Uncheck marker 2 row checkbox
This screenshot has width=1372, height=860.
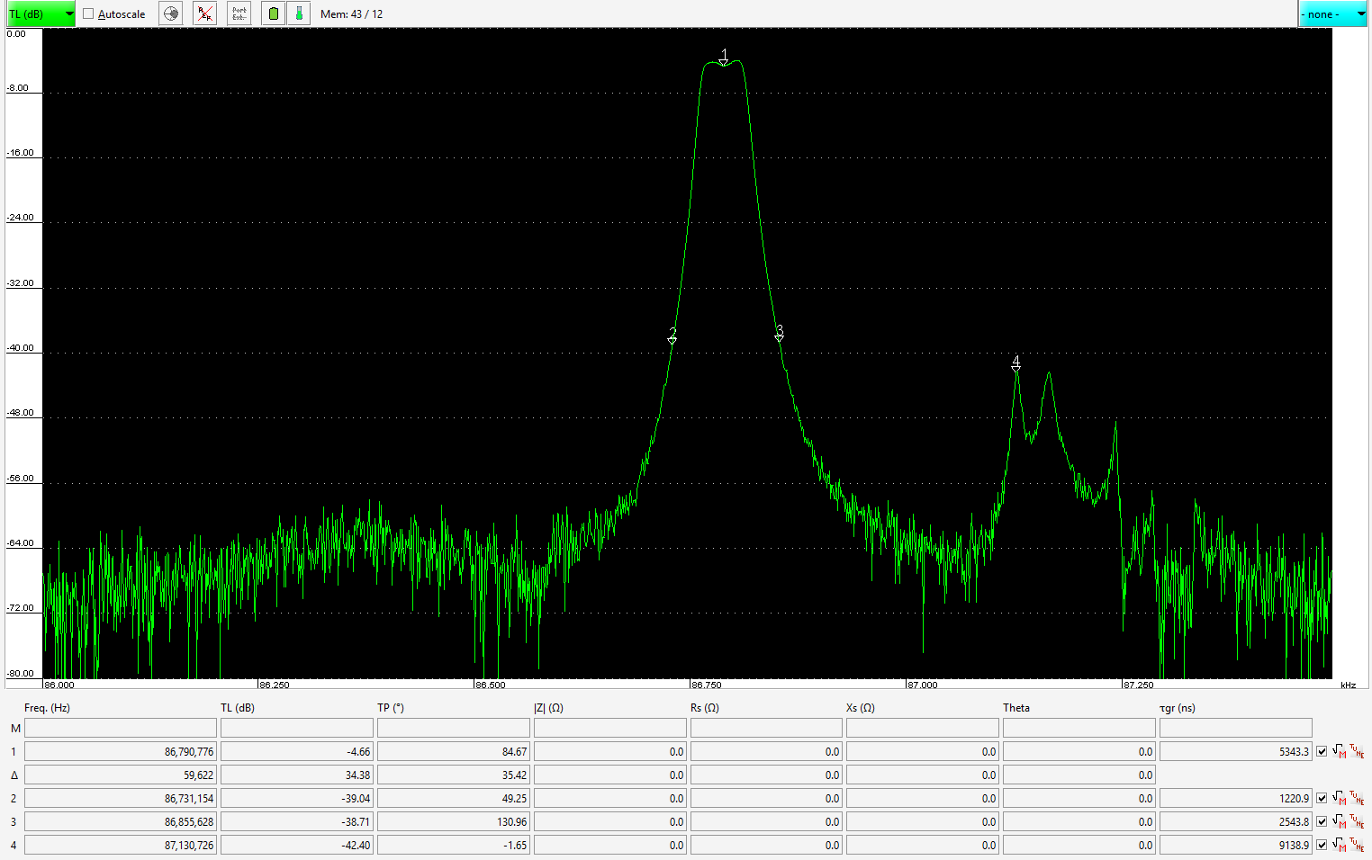(1322, 798)
